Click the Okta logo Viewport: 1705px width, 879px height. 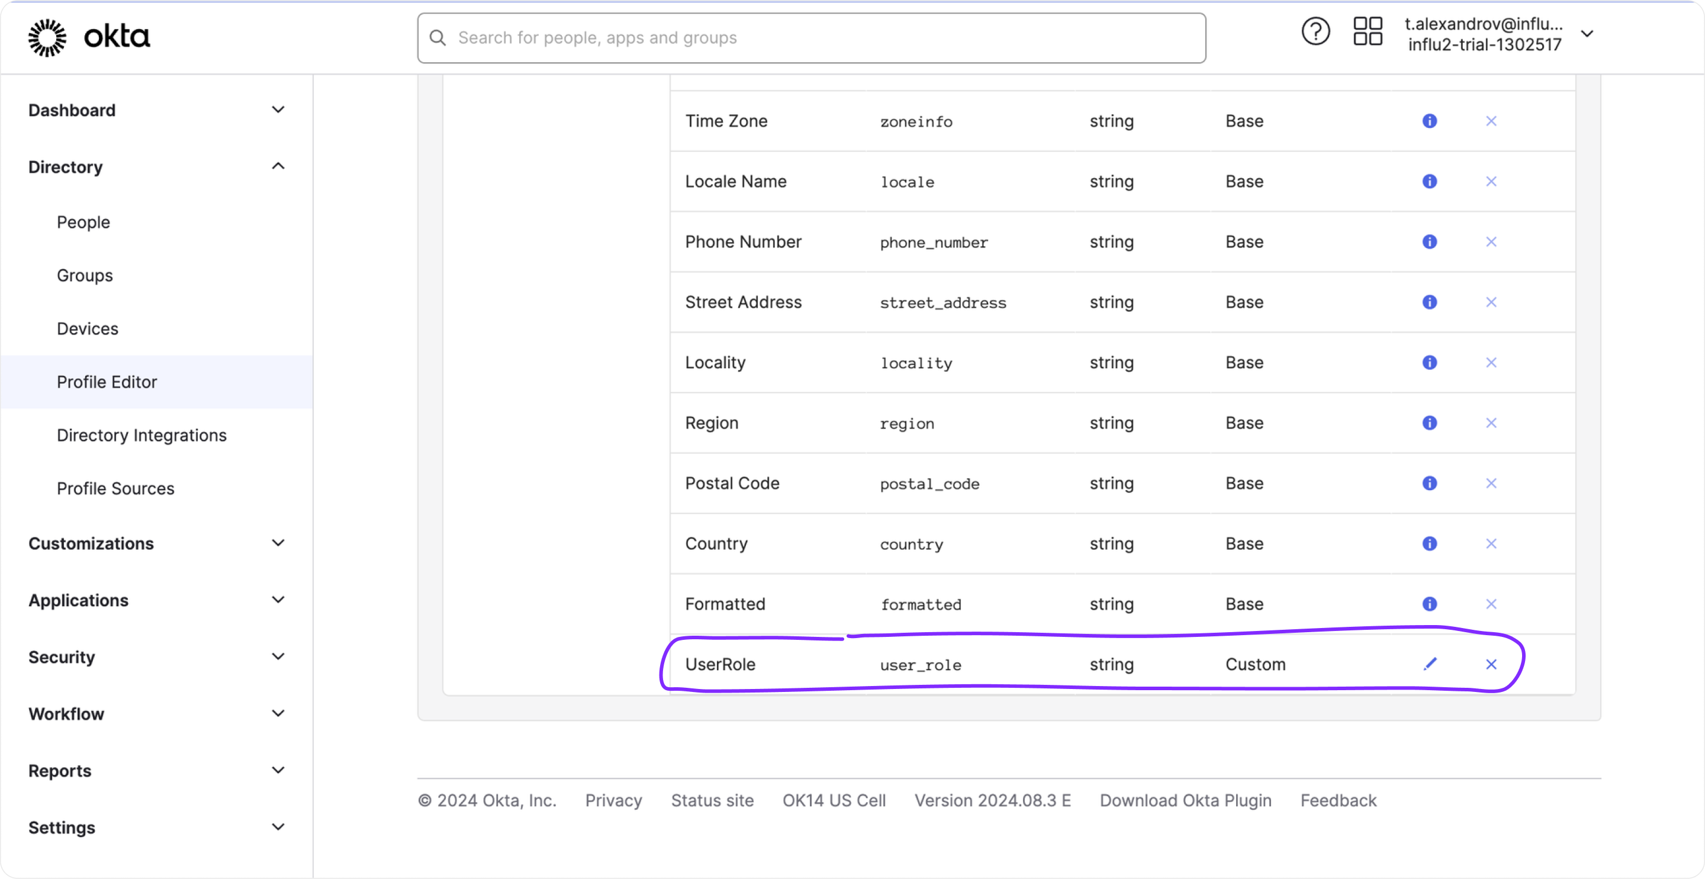[89, 37]
